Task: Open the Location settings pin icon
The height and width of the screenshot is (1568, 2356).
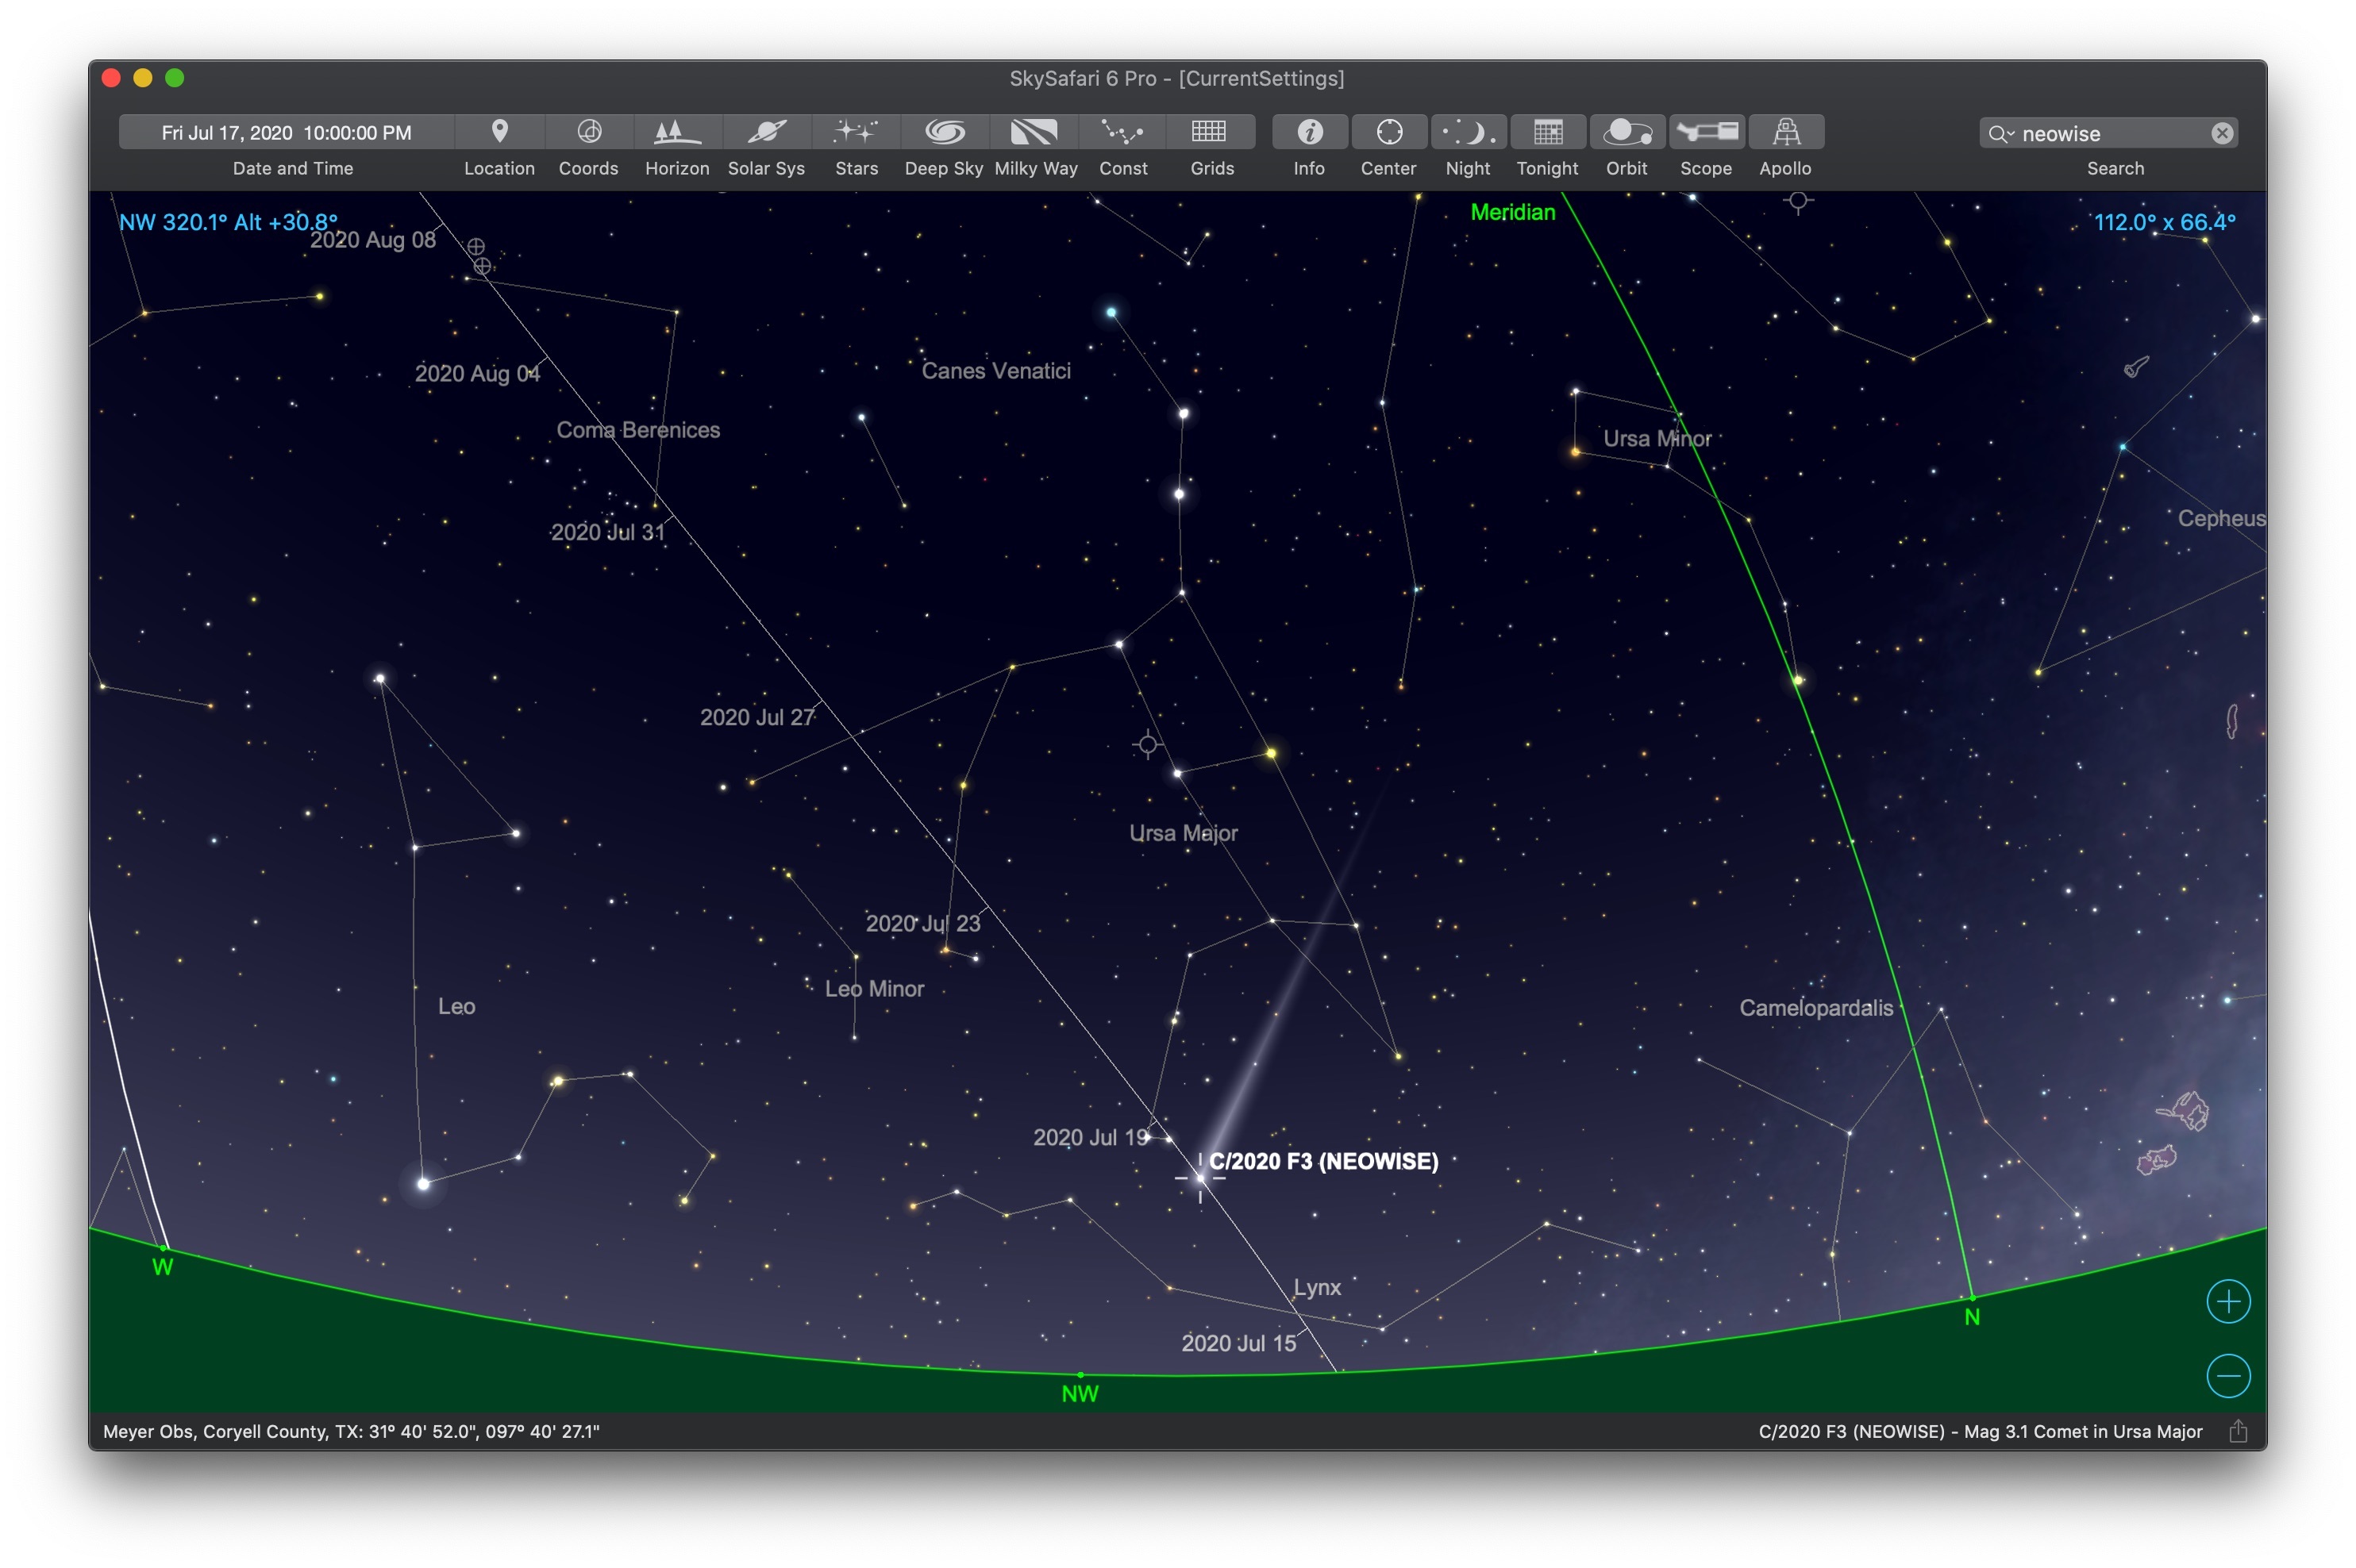Action: [499, 132]
